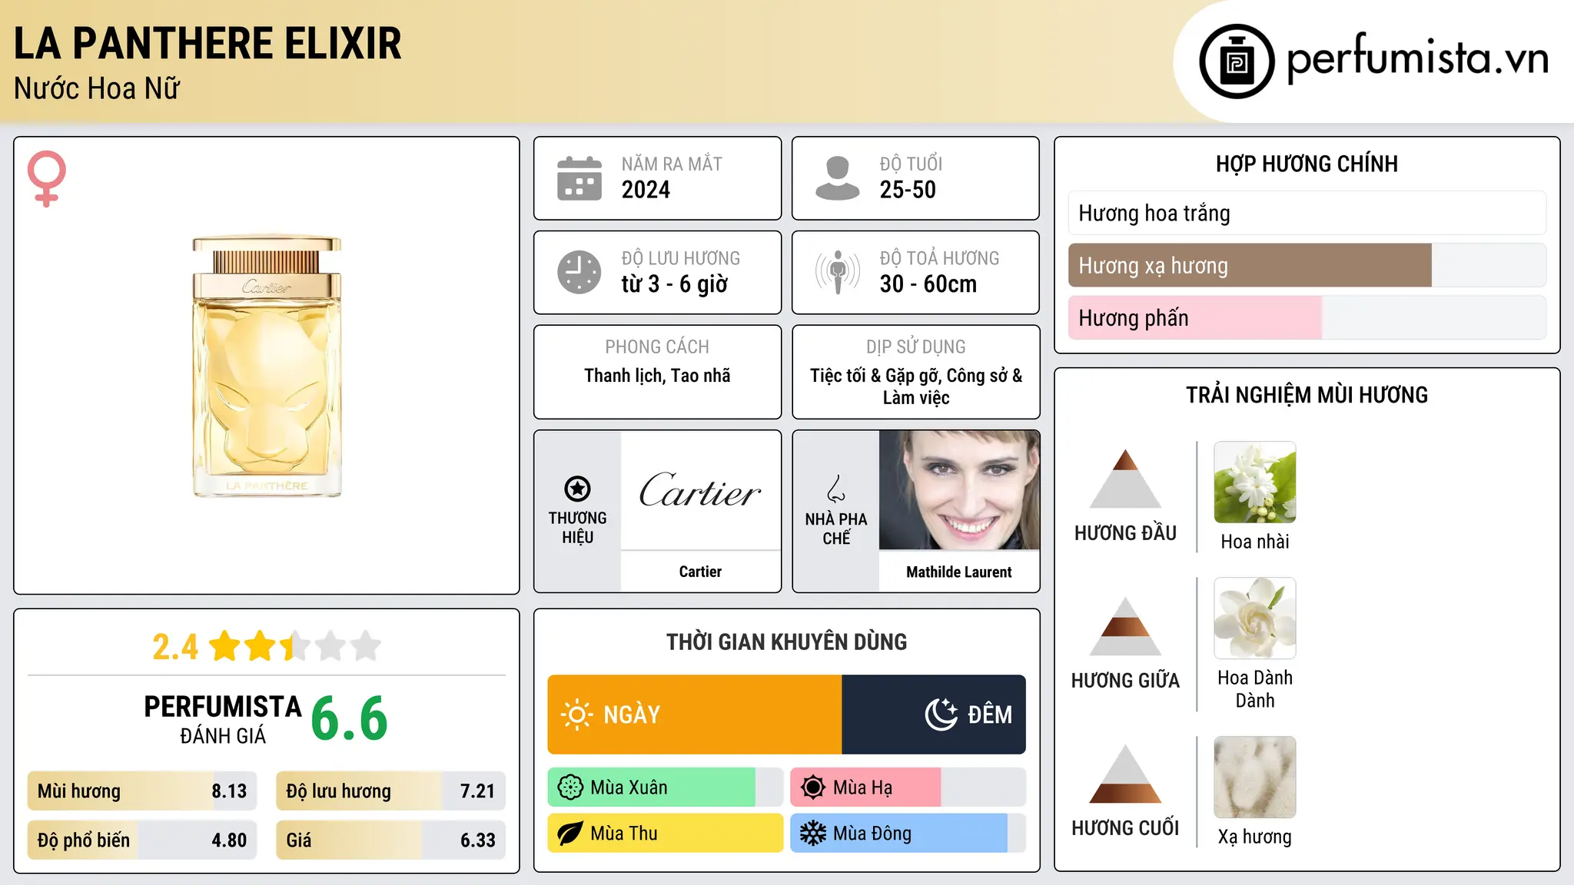Click the Hương cuối pyramid icon
The image size is (1574, 885).
[x=1125, y=774]
